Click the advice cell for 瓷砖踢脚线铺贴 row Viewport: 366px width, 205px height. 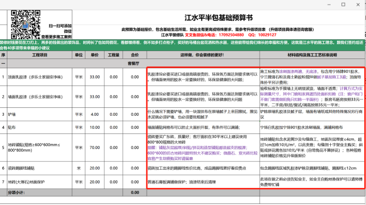(203, 168)
